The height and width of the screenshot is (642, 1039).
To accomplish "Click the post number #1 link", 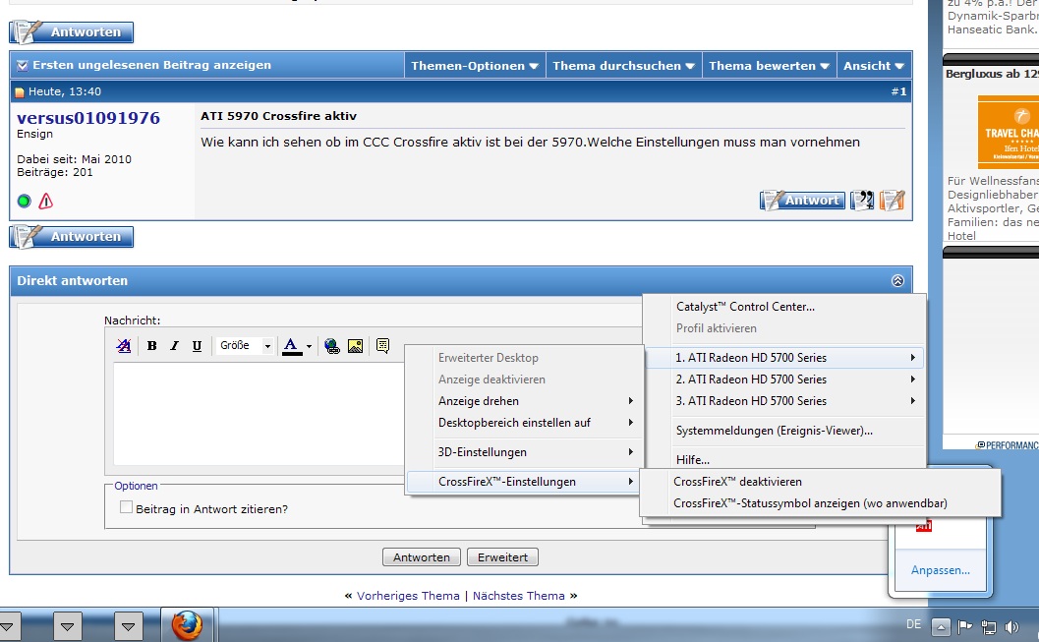I will coord(898,91).
